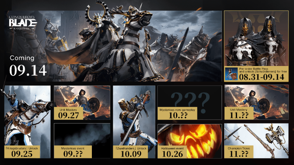Click the Pre-order Battle Pass banner

256,74
